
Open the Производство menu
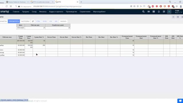click(71, 12)
